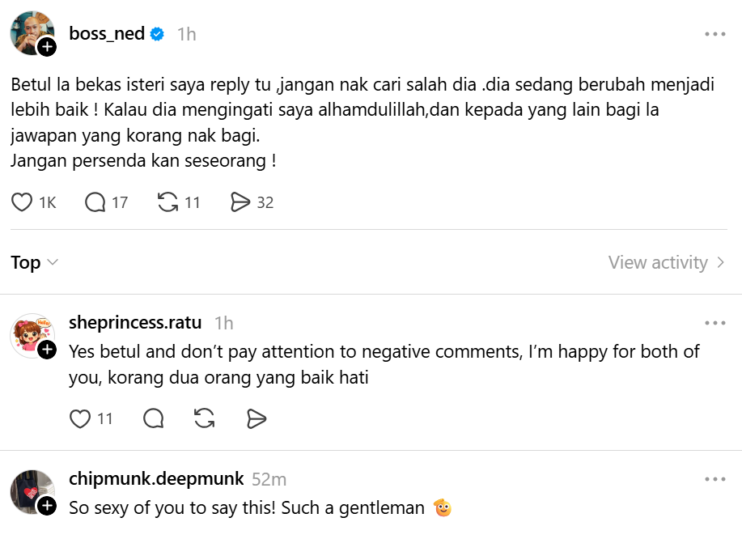
Task: Follow sheprincess.ratu using avatar plus badge
Action: point(47,349)
